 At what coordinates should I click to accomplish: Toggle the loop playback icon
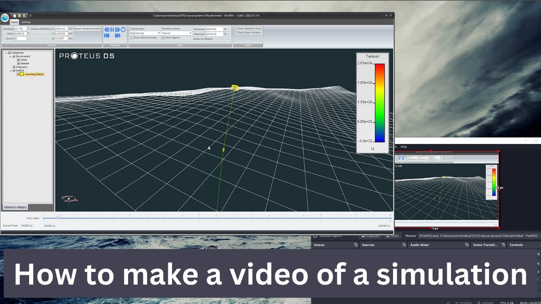123,30
